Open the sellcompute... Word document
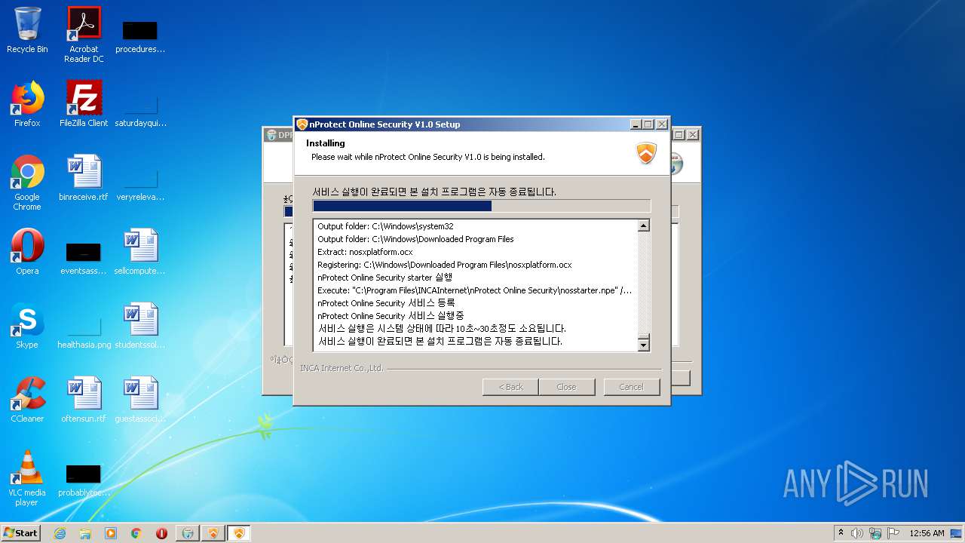965x543 pixels. pos(140,252)
